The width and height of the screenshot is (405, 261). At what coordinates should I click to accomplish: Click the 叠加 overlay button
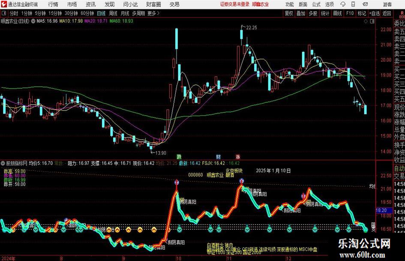(x=301, y=13)
